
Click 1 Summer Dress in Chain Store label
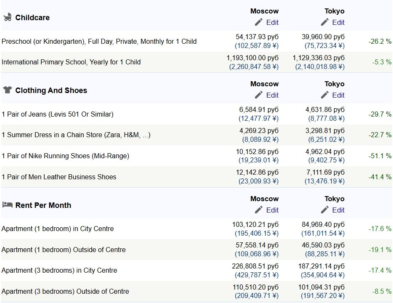click(x=76, y=135)
